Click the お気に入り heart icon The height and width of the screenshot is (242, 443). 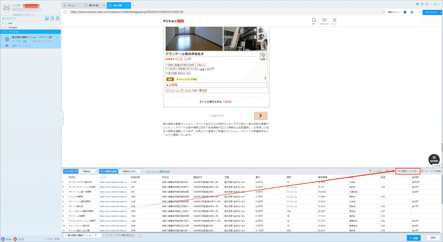click(324, 20)
